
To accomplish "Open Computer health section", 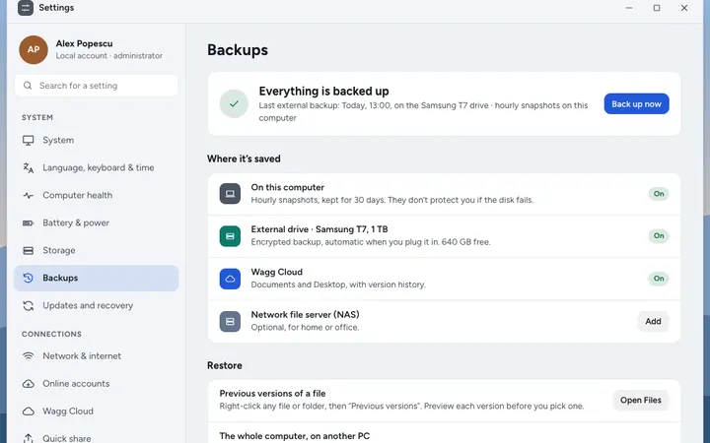I will point(96,195).
